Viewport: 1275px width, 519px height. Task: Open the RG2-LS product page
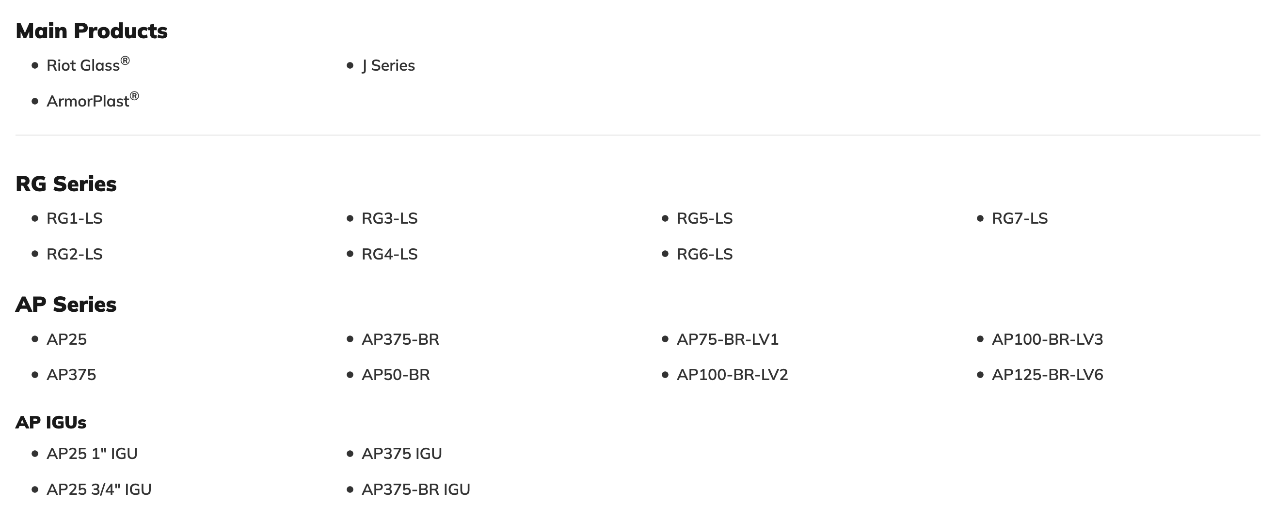74,254
